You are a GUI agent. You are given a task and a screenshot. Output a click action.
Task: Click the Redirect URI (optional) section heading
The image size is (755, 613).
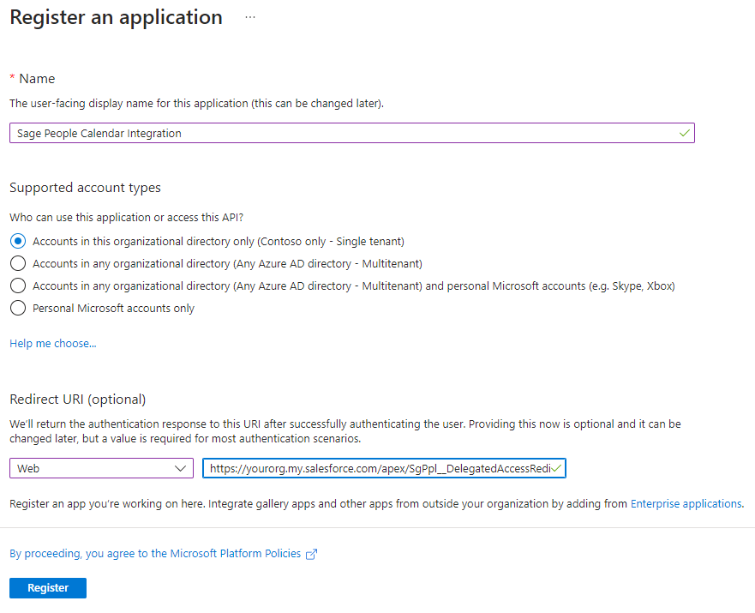78,400
